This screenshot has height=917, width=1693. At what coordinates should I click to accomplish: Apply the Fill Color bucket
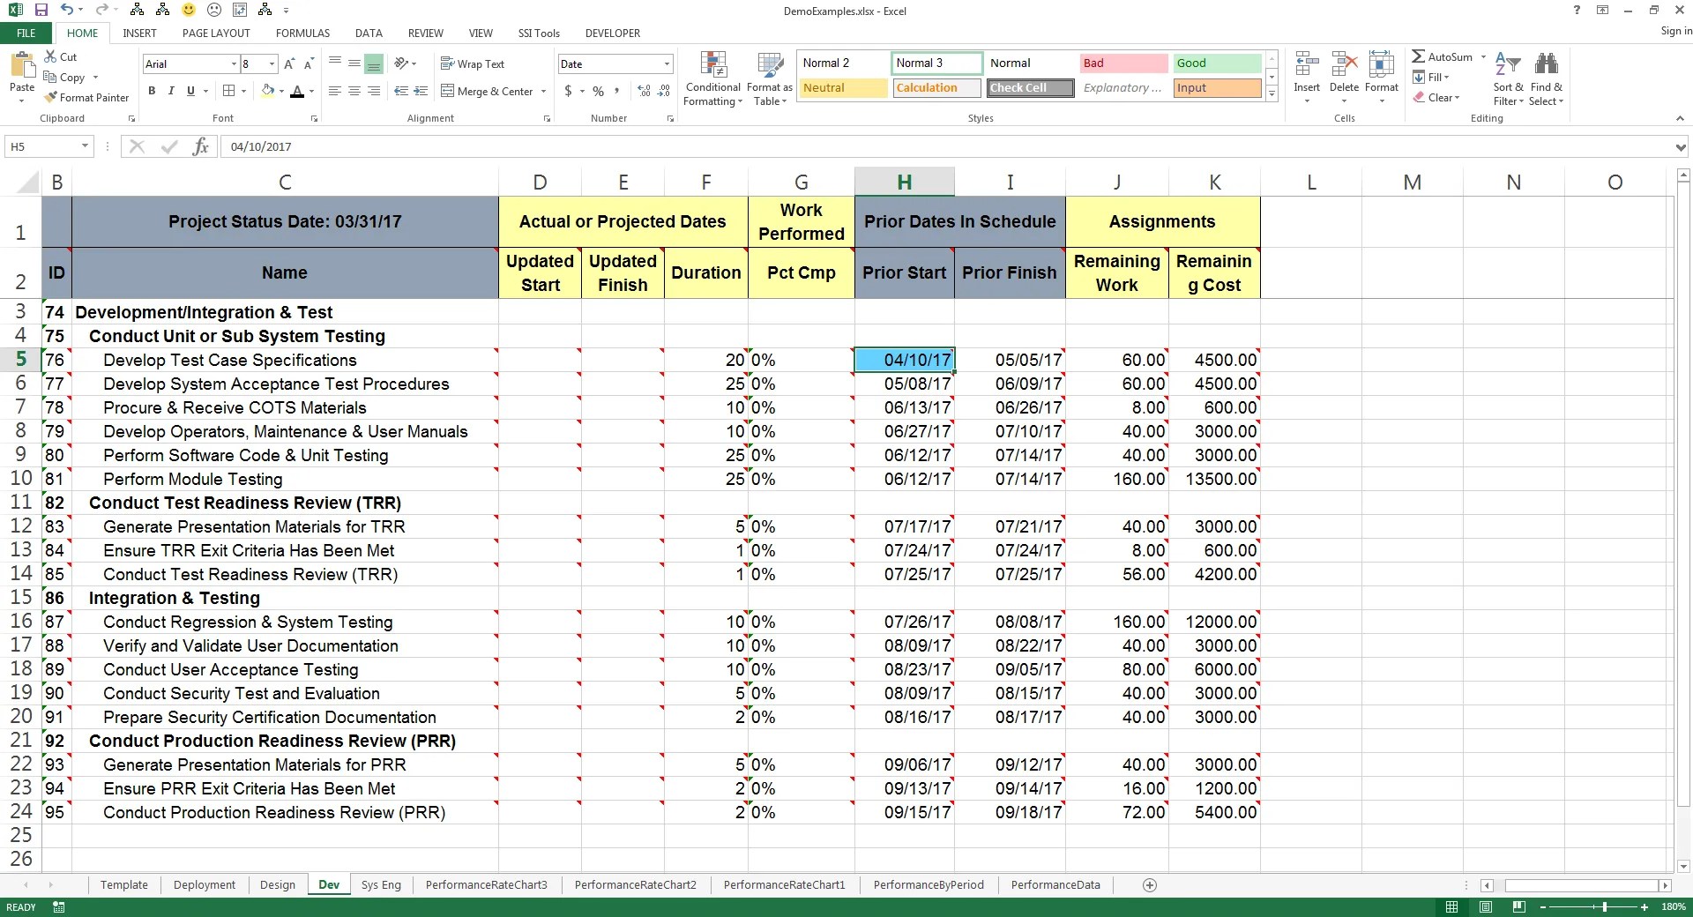tap(267, 90)
